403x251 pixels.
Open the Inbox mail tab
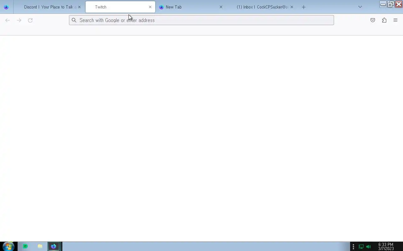point(262,7)
